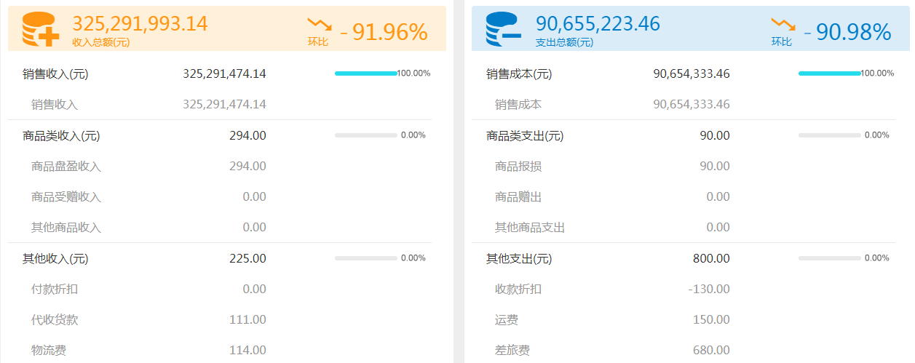The image size is (915, 363).
Task: Click the -91.96% income comparison figure
Action: [384, 32]
